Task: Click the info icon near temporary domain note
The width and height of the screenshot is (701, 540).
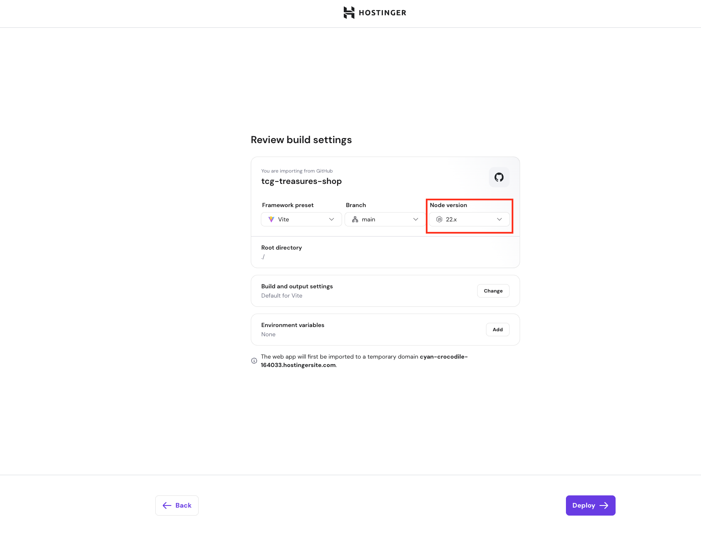Action: click(x=254, y=361)
